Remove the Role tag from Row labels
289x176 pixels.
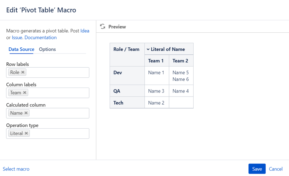23,72
